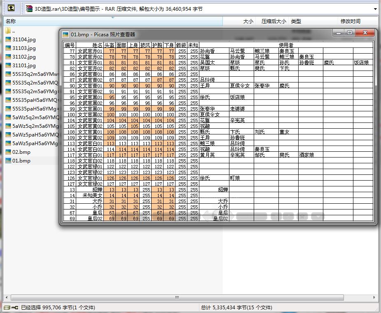
Task: Click the key password icon in status bar
Action: [x=14, y=307]
